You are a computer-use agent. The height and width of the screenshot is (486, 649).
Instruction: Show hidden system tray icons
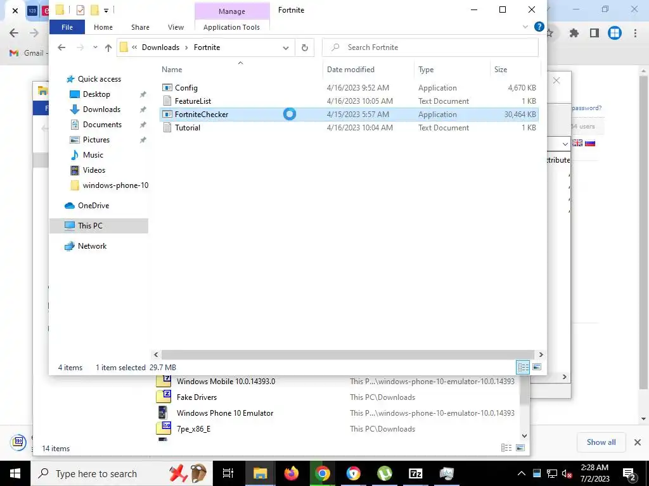pos(522,473)
